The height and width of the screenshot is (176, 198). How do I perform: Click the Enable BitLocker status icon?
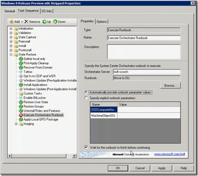coord(21,98)
